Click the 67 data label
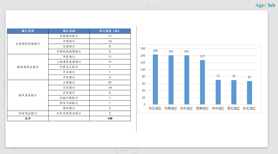 pos(249,77)
